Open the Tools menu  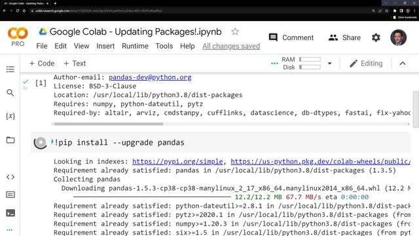pyautogui.click(x=164, y=46)
